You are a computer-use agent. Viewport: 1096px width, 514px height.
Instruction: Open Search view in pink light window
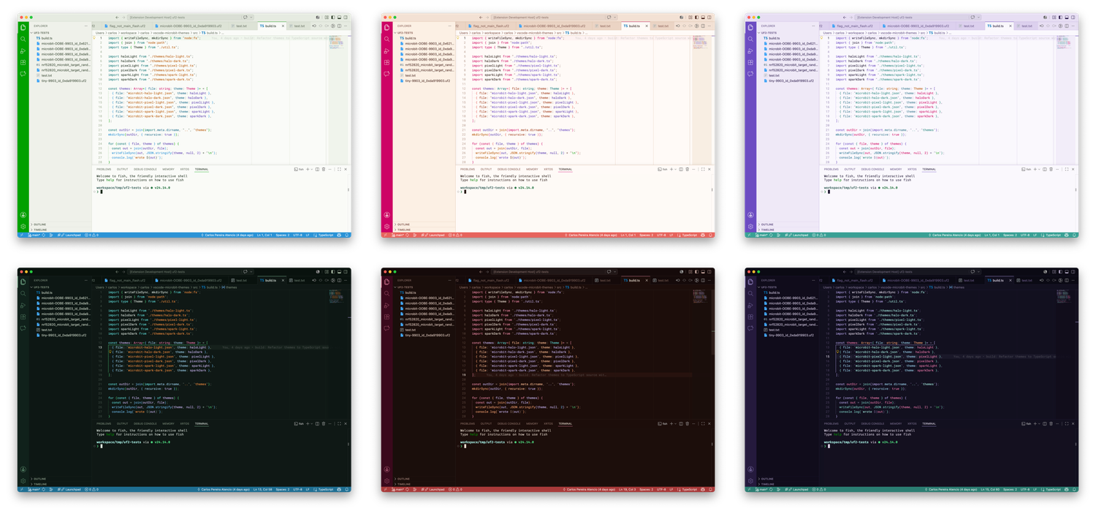(387, 39)
